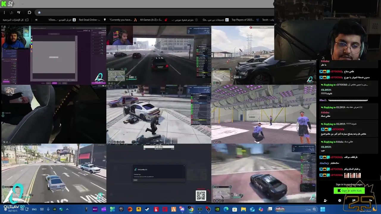
Task: Click the Windows Start button
Action: (x=322, y=209)
